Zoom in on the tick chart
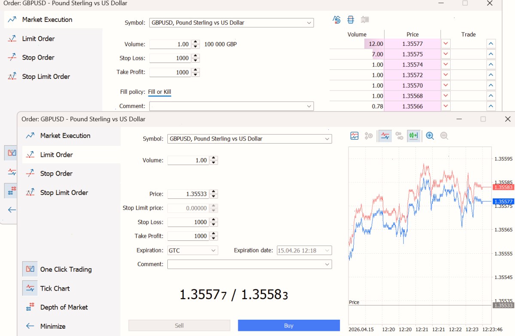Image resolution: width=515 pixels, height=336 pixels. click(430, 136)
